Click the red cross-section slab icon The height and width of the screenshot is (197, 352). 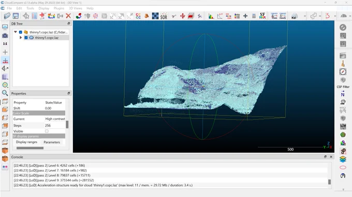tap(191, 16)
